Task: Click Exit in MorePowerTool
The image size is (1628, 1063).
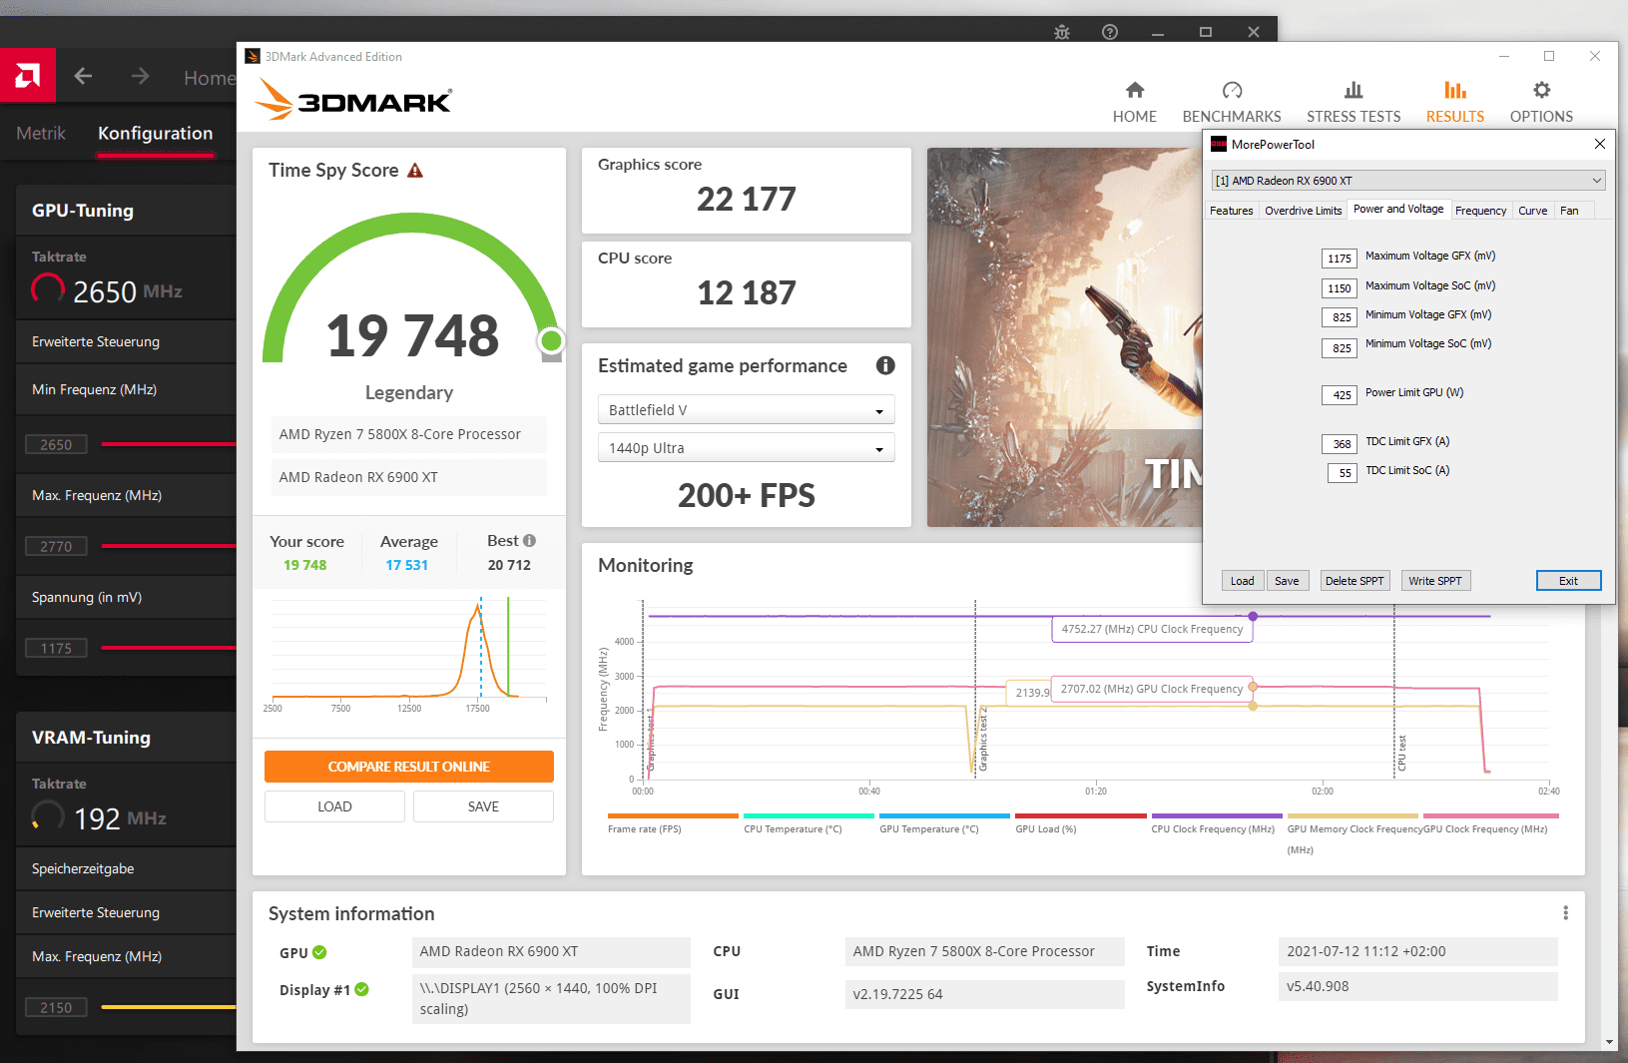Action: pyautogui.click(x=1569, y=581)
